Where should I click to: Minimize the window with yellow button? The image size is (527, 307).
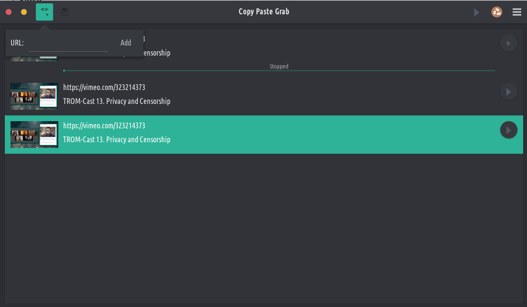[24, 12]
